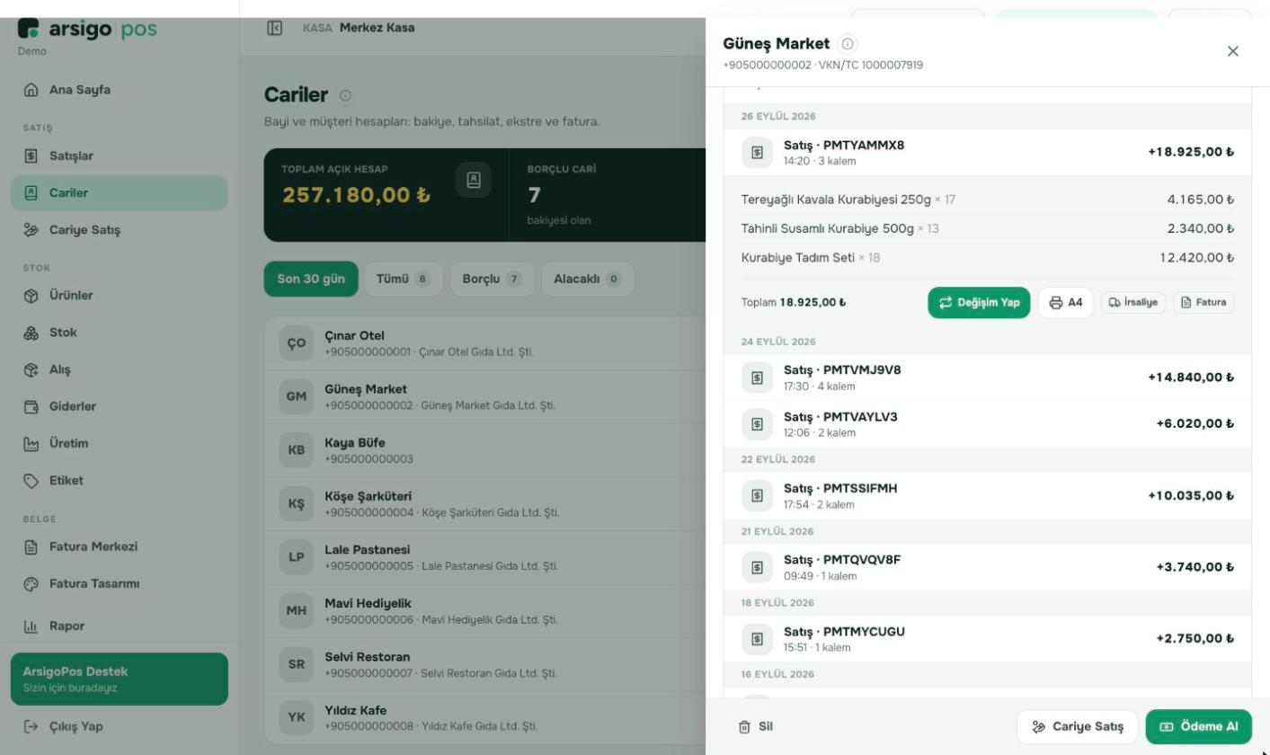Click the İrsaliye button

pyautogui.click(x=1133, y=303)
